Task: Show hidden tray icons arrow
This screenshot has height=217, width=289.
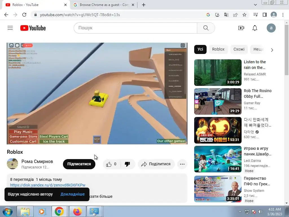Action: pyautogui.click(x=240, y=212)
